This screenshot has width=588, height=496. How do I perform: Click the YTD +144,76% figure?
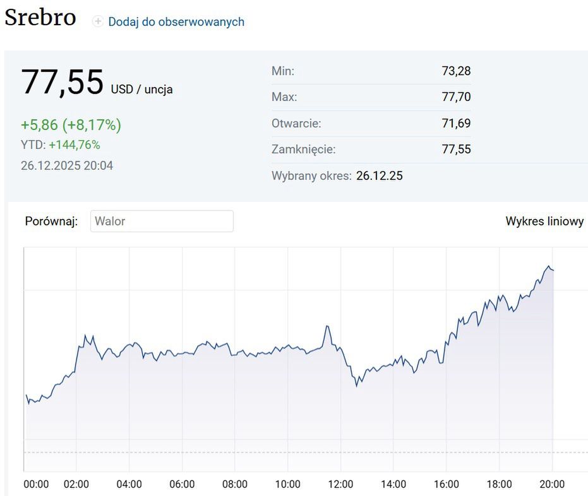click(74, 145)
